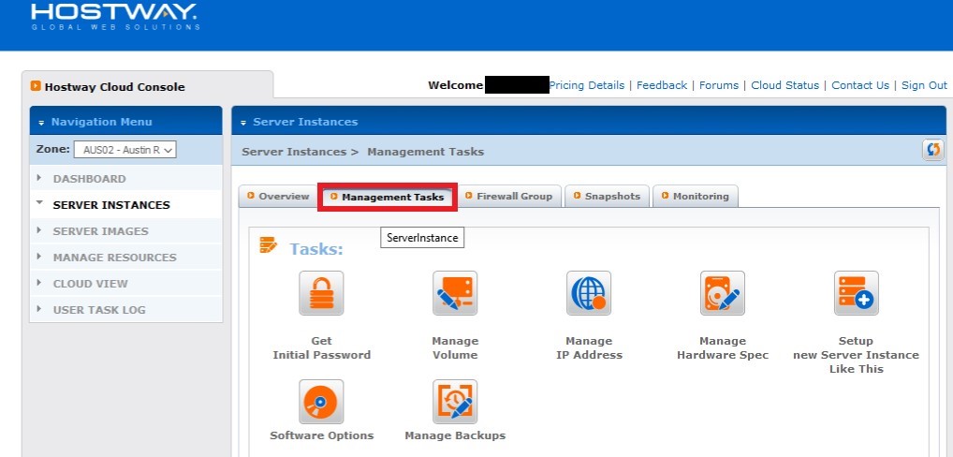Click the Manage IP Address label
Viewport: 953px width, 457px height.
[x=589, y=348]
